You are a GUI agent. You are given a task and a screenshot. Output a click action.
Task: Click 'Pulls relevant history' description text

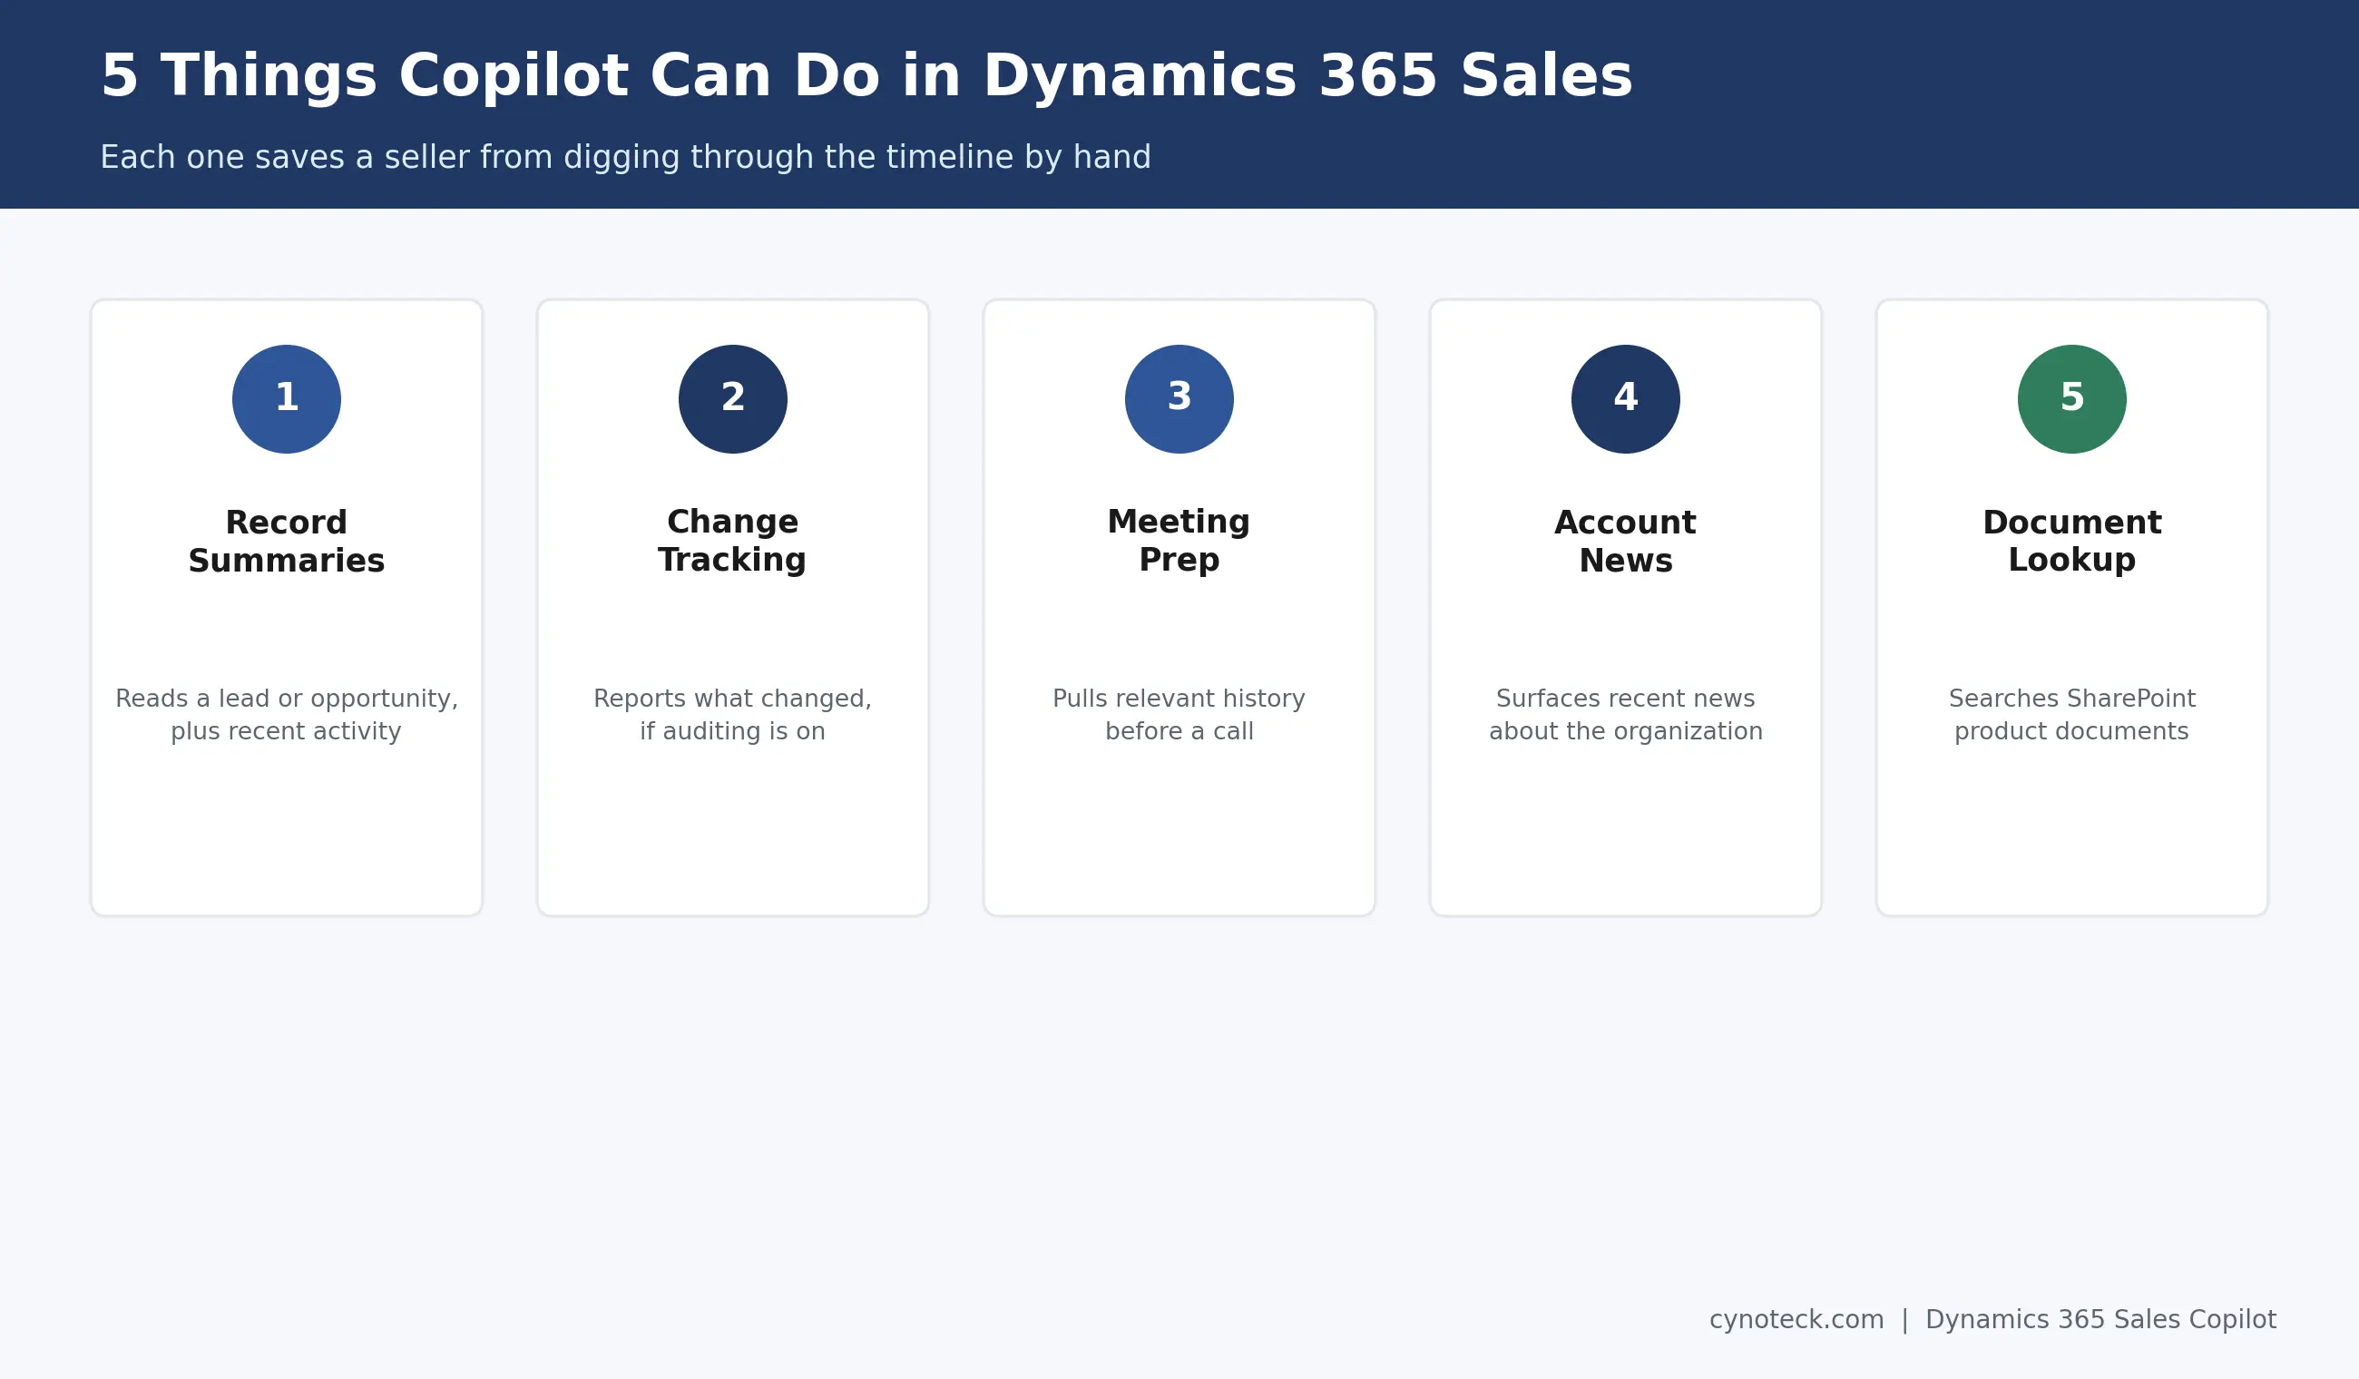(x=1179, y=715)
